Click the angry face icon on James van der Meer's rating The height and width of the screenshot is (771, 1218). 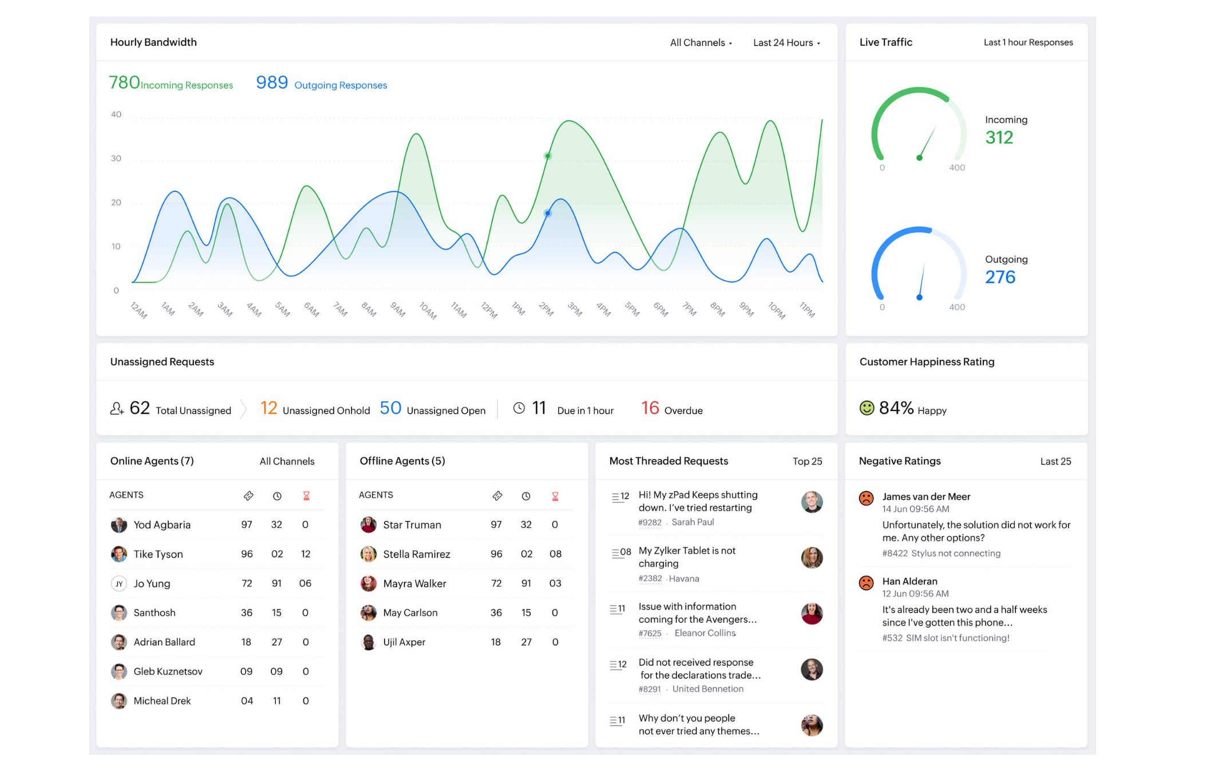pyautogui.click(x=866, y=497)
